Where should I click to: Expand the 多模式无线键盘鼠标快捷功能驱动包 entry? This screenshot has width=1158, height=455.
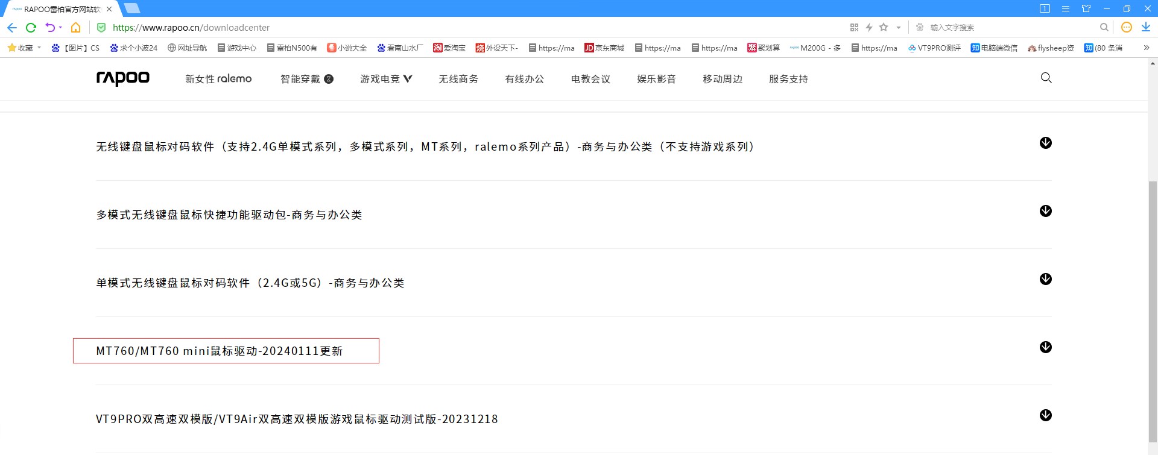click(x=1045, y=211)
